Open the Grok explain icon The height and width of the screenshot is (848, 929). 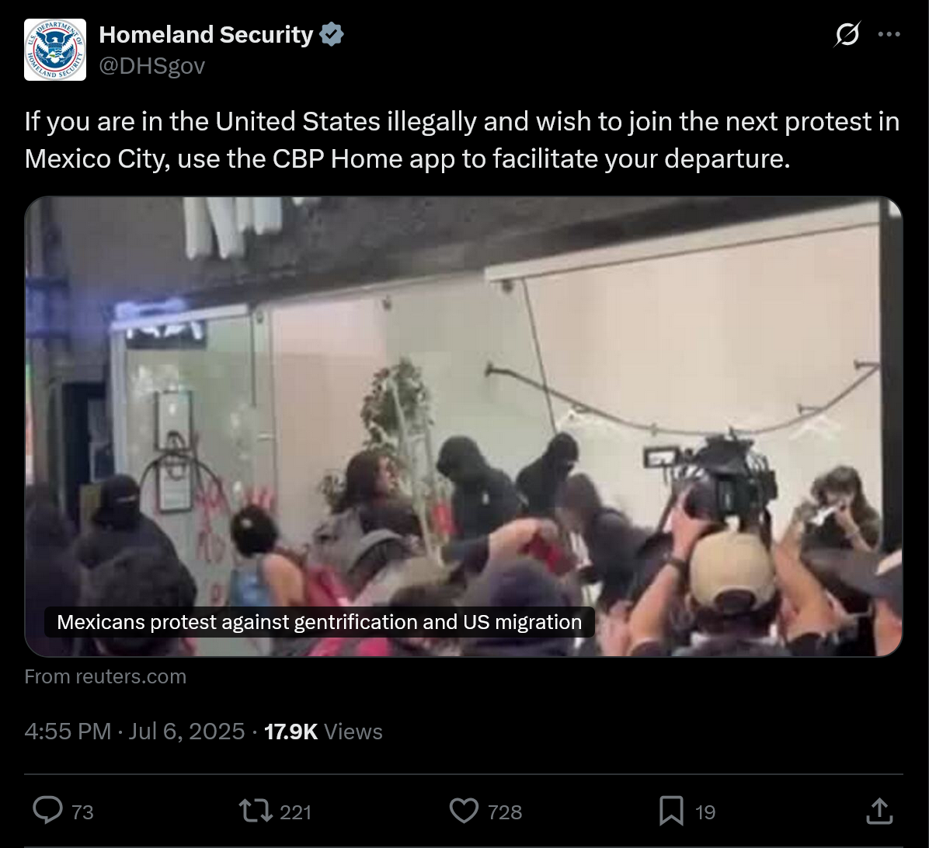click(847, 34)
